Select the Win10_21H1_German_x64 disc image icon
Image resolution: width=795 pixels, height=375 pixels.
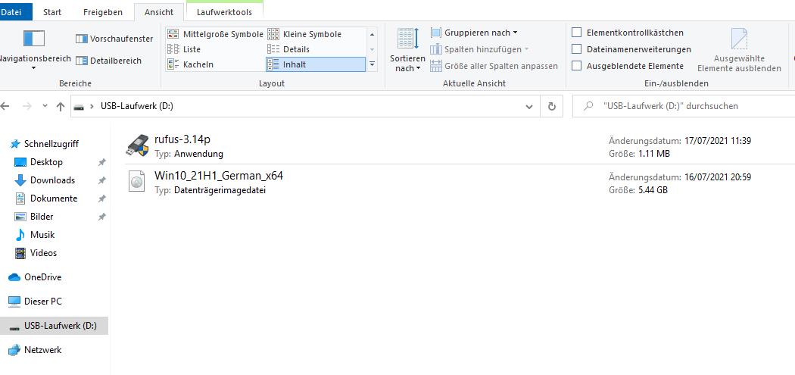point(136,182)
